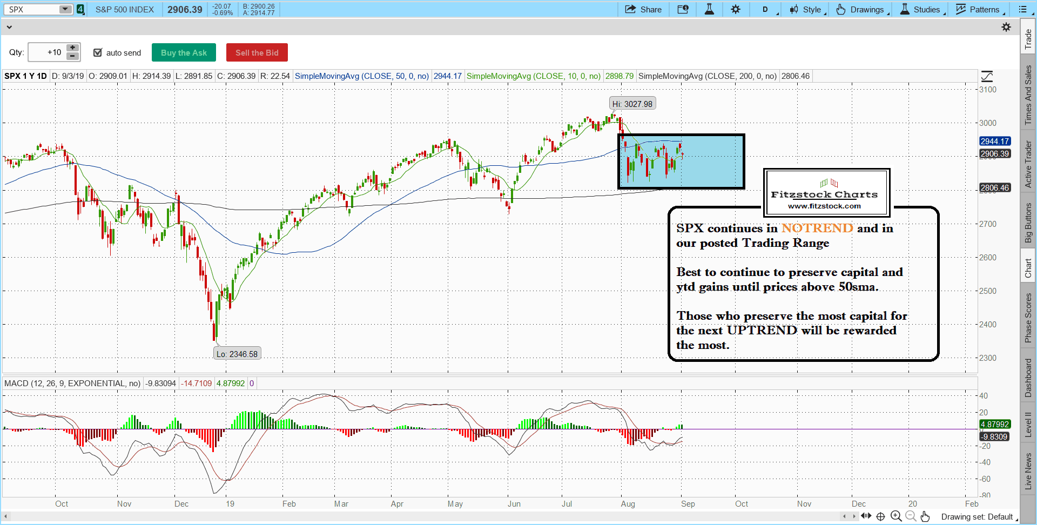Decrease quantity with minus stepper
The image size is (1037, 525).
click(x=73, y=56)
